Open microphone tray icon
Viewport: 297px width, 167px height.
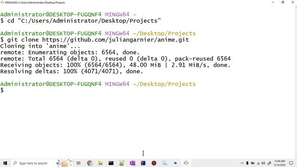tap(247, 163)
